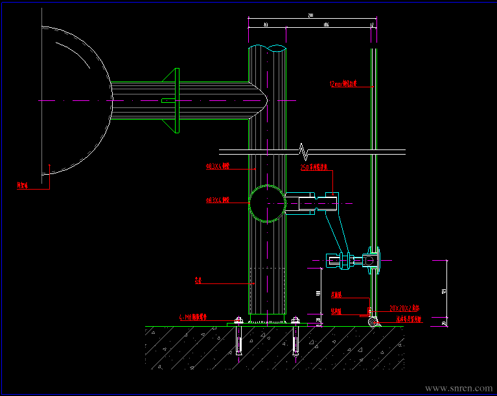
Task: Click the hatched concrete floor area
Action: tap(275, 347)
